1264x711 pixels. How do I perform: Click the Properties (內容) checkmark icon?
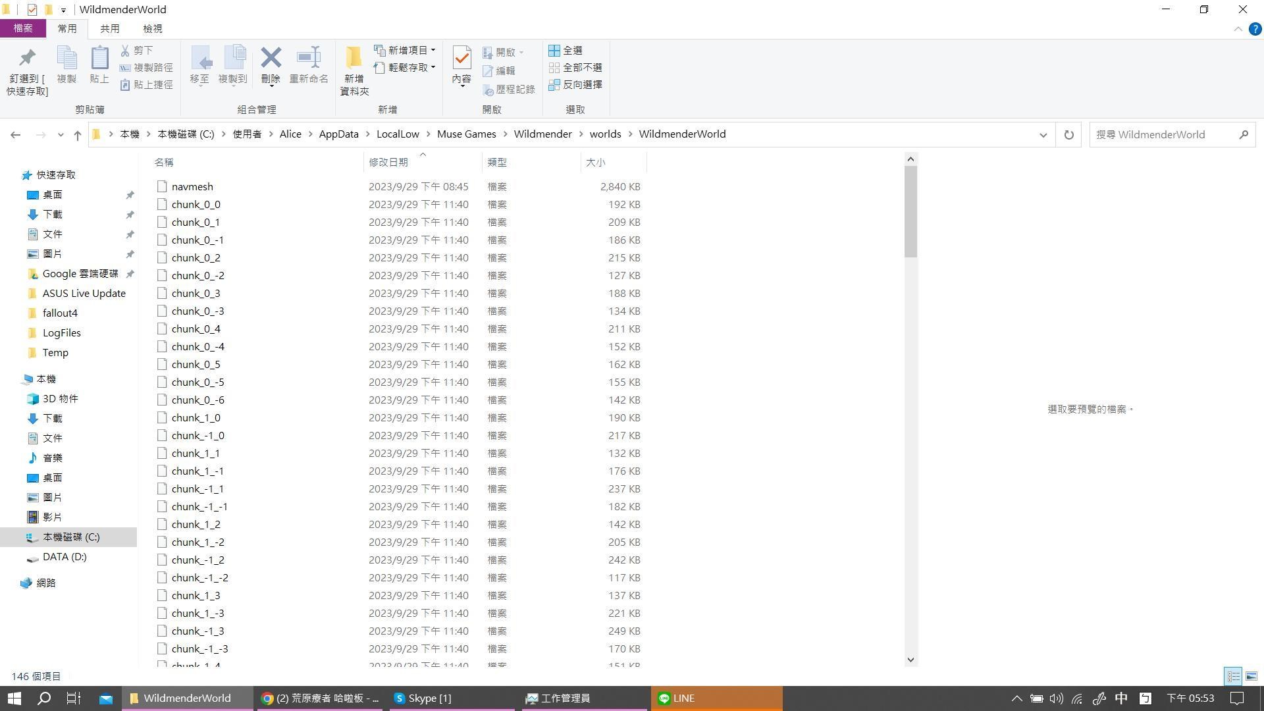[461, 59]
